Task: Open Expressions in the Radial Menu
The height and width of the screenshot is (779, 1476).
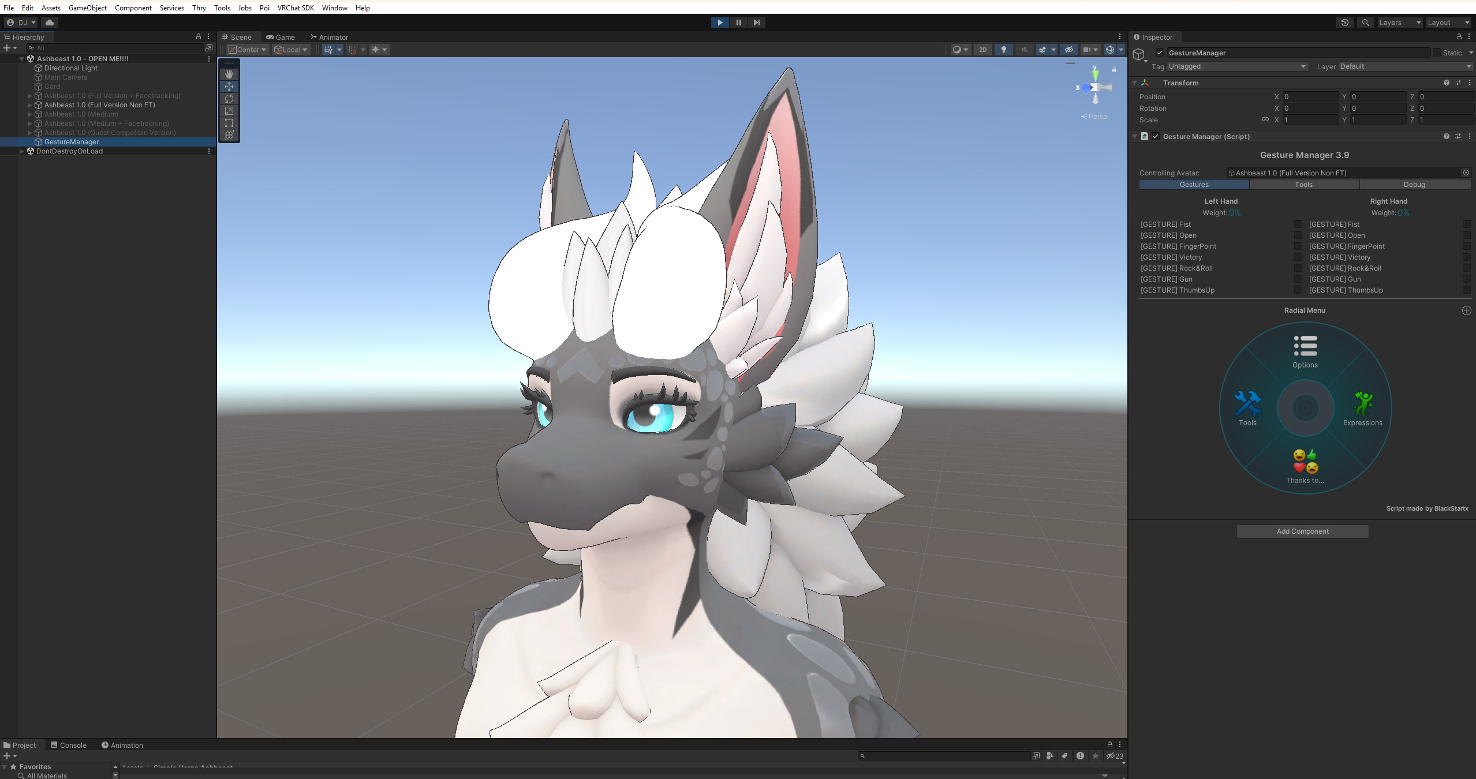Action: tap(1363, 409)
